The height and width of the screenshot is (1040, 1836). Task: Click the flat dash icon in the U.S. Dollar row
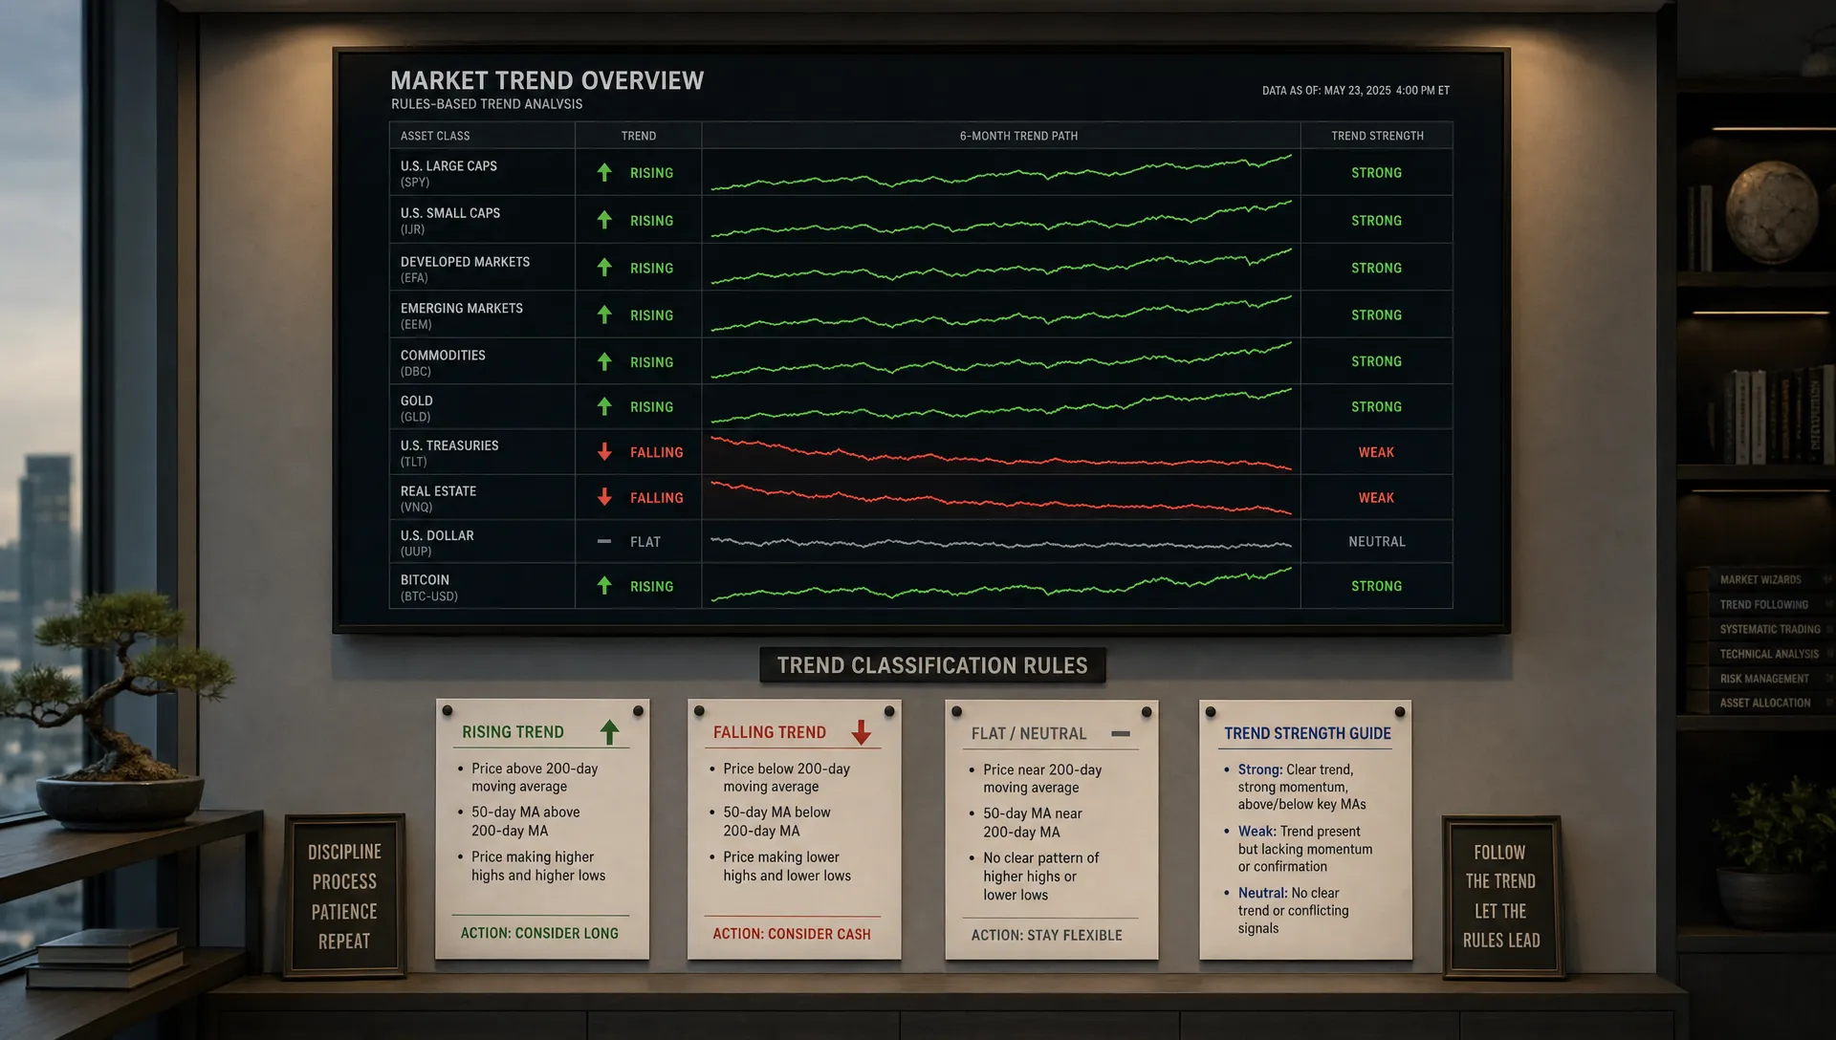604,541
